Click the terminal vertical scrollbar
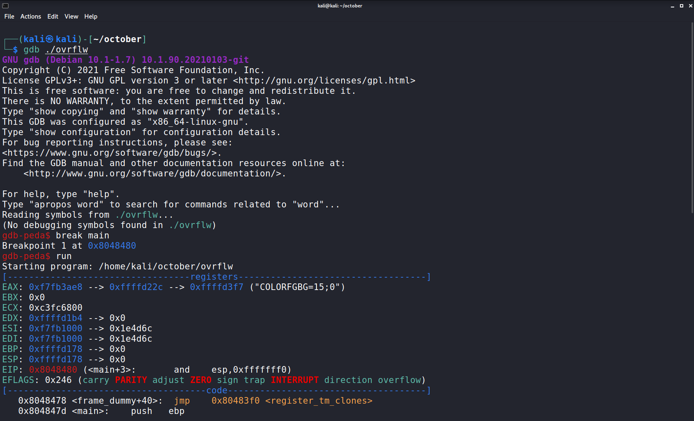694x421 pixels. [x=692, y=118]
